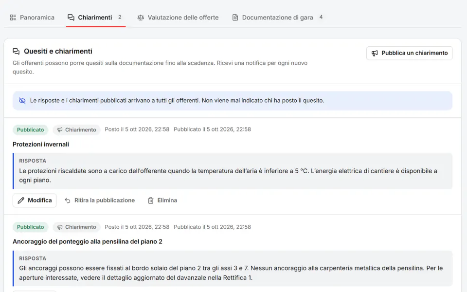This screenshot has width=467, height=292.
Task: Click Modifica for Protezioni invernali
Action: pyautogui.click(x=35, y=201)
